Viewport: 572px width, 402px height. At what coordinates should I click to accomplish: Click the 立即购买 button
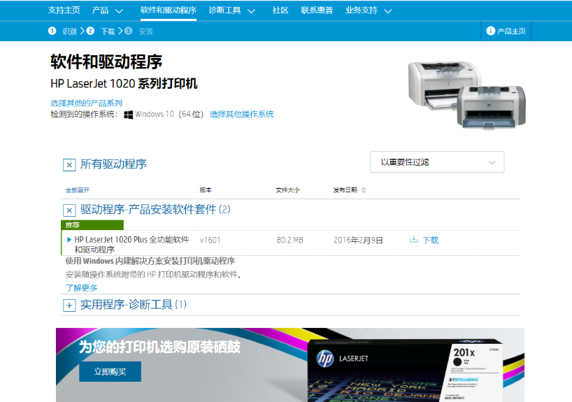(x=110, y=372)
